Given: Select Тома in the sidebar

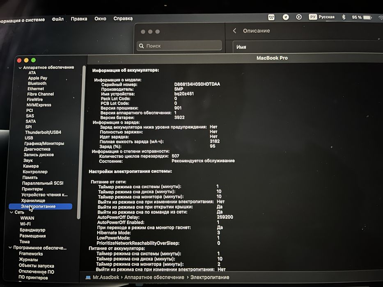Looking at the screenshot, I should (x=25, y=241).
